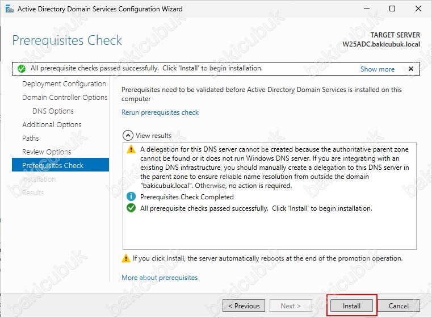
Task: Click 'All prerequisite checks passed successfully' result row
Action: point(256,208)
